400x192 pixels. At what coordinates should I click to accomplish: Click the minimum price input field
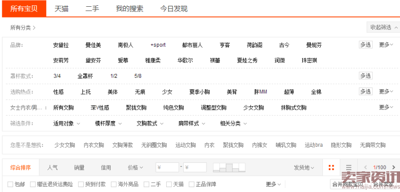click(x=167, y=168)
